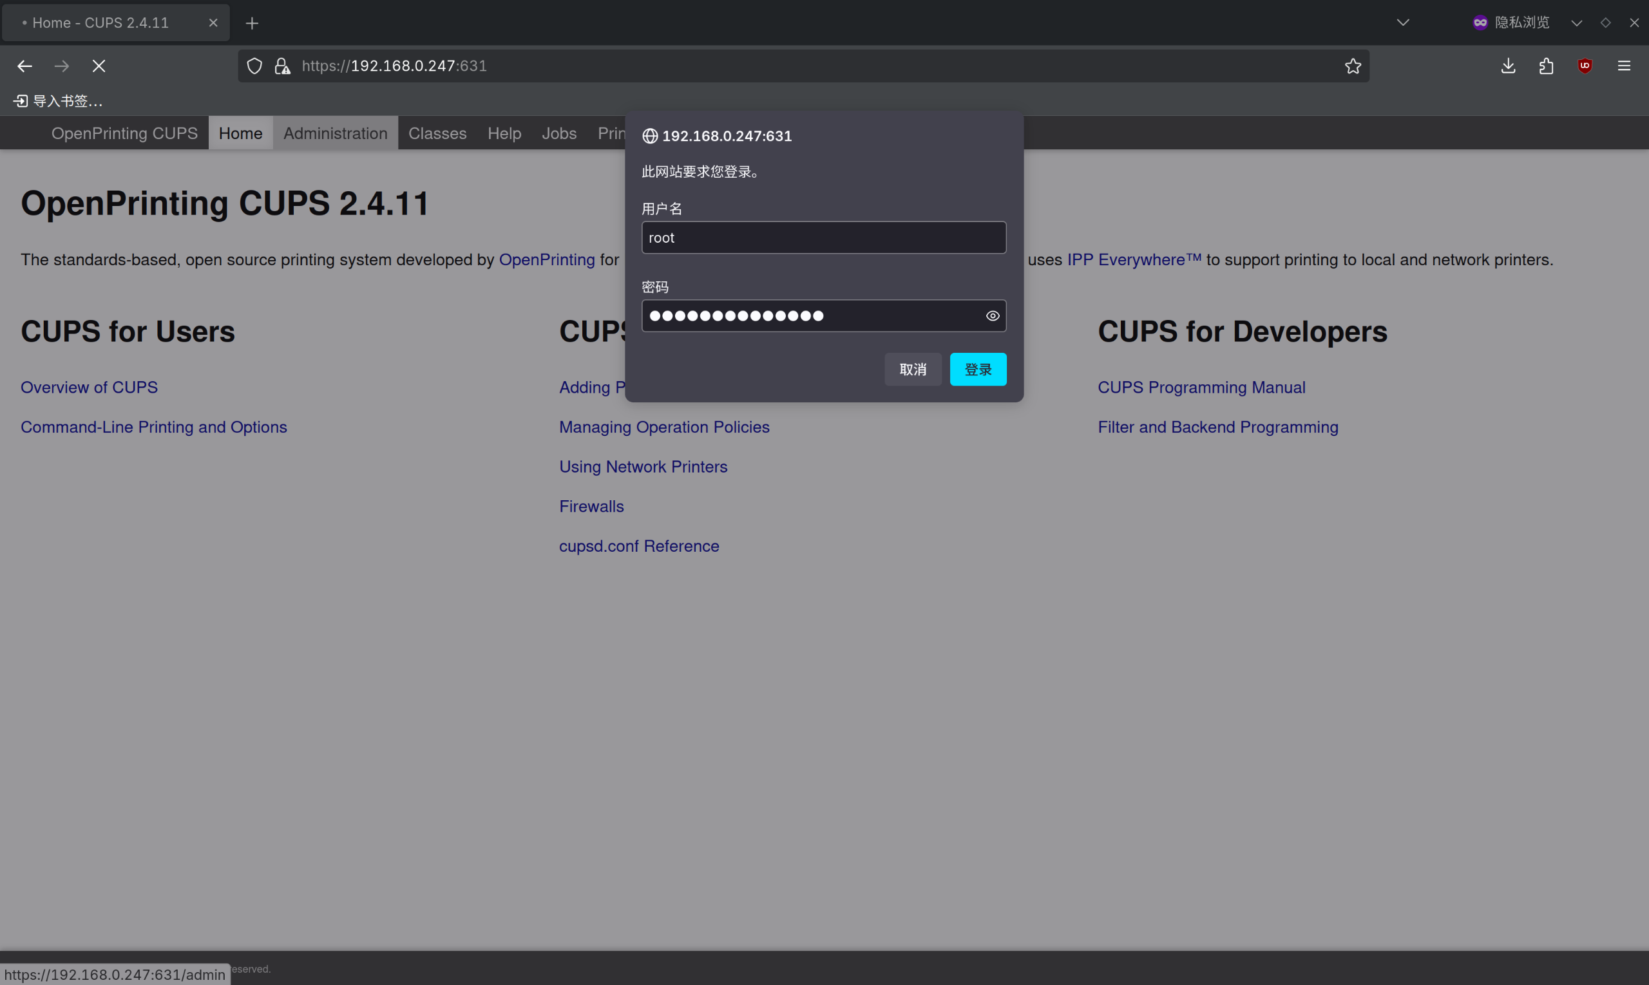Open the Firefox hamburger menu
The image size is (1649, 985).
click(1624, 66)
